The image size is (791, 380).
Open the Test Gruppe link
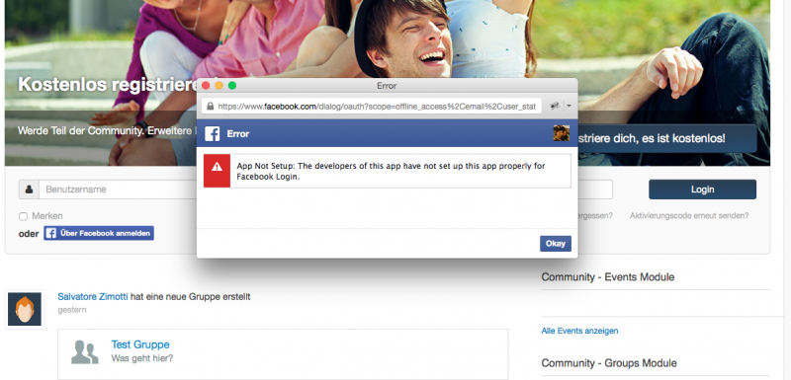140,344
